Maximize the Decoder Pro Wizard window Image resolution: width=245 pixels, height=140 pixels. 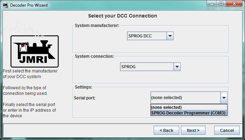click(221, 4)
